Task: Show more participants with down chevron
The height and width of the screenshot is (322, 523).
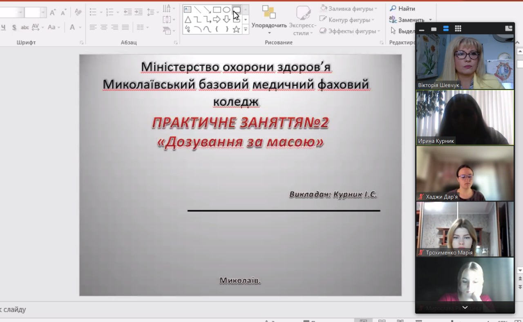Action: tap(465, 307)
